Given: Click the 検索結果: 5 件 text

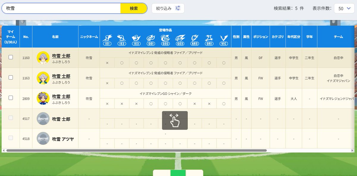Looking at the screenshot, I should [289, 9].
